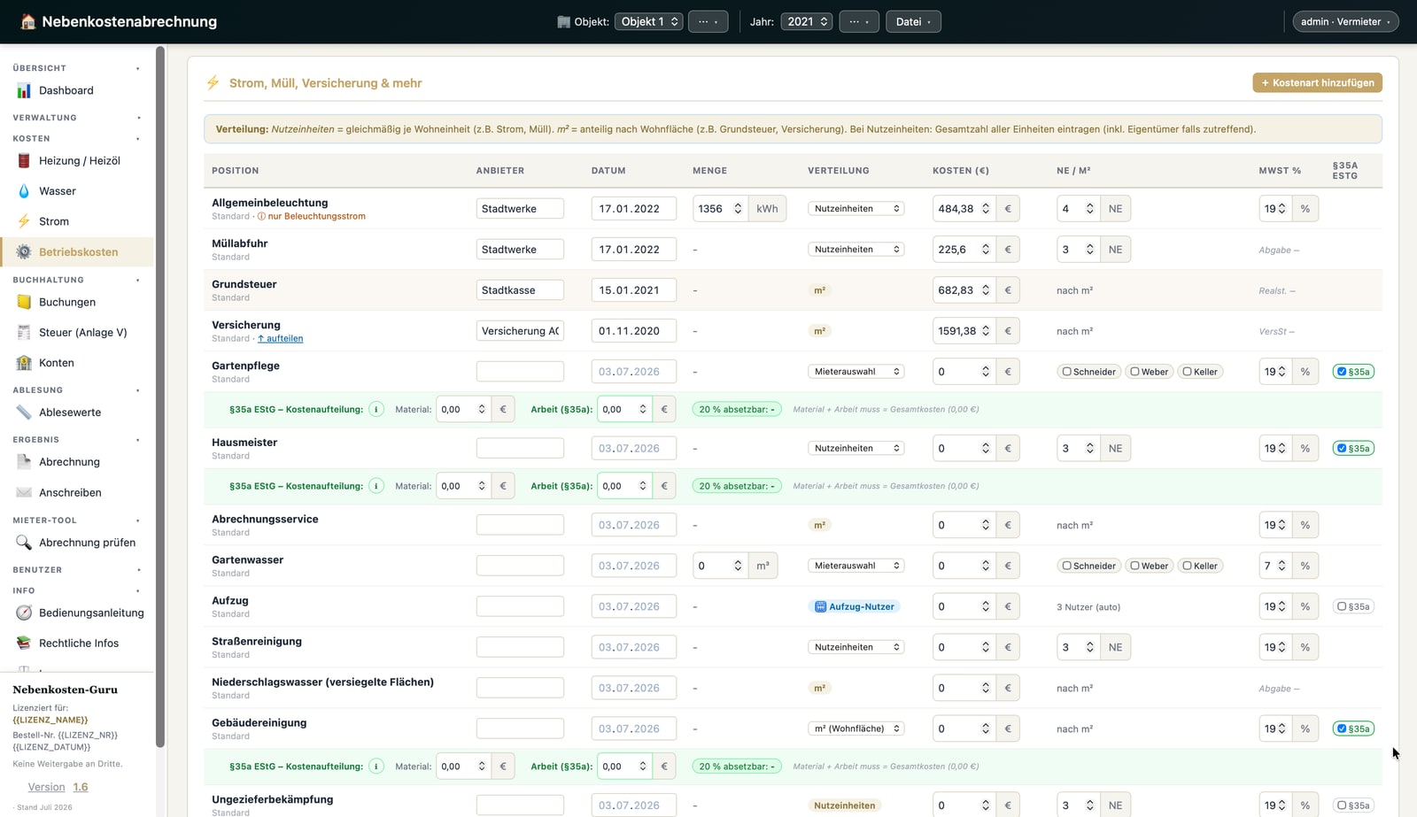1417x817 pixels.
Task: Open the Abrechnung page icon
Action: pos(24,461)
